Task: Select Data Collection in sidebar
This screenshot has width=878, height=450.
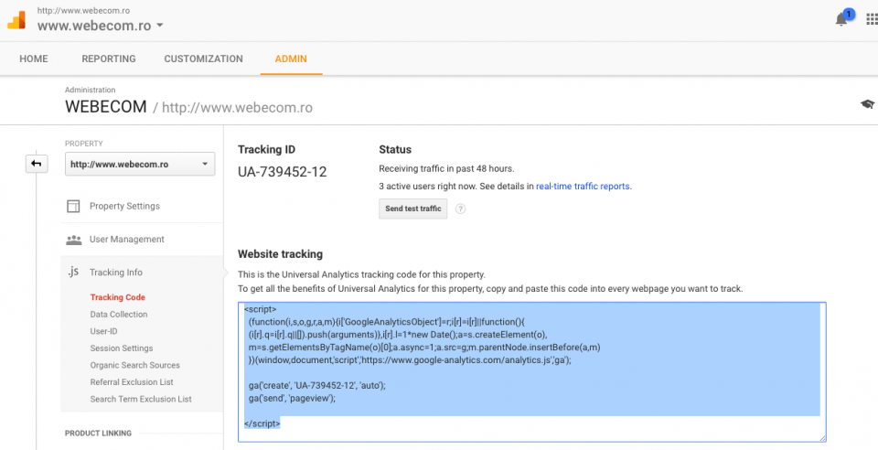Action: click(119, 315)
